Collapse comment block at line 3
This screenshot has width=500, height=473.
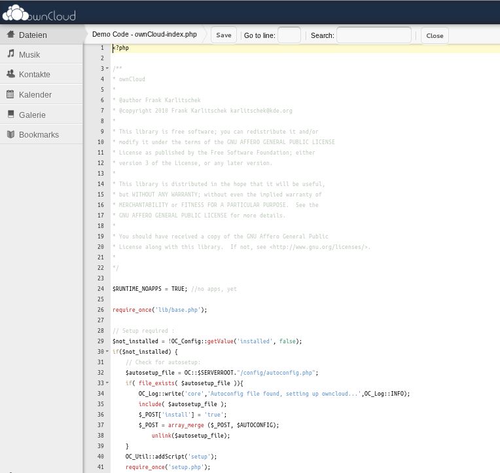coord(107,68)
